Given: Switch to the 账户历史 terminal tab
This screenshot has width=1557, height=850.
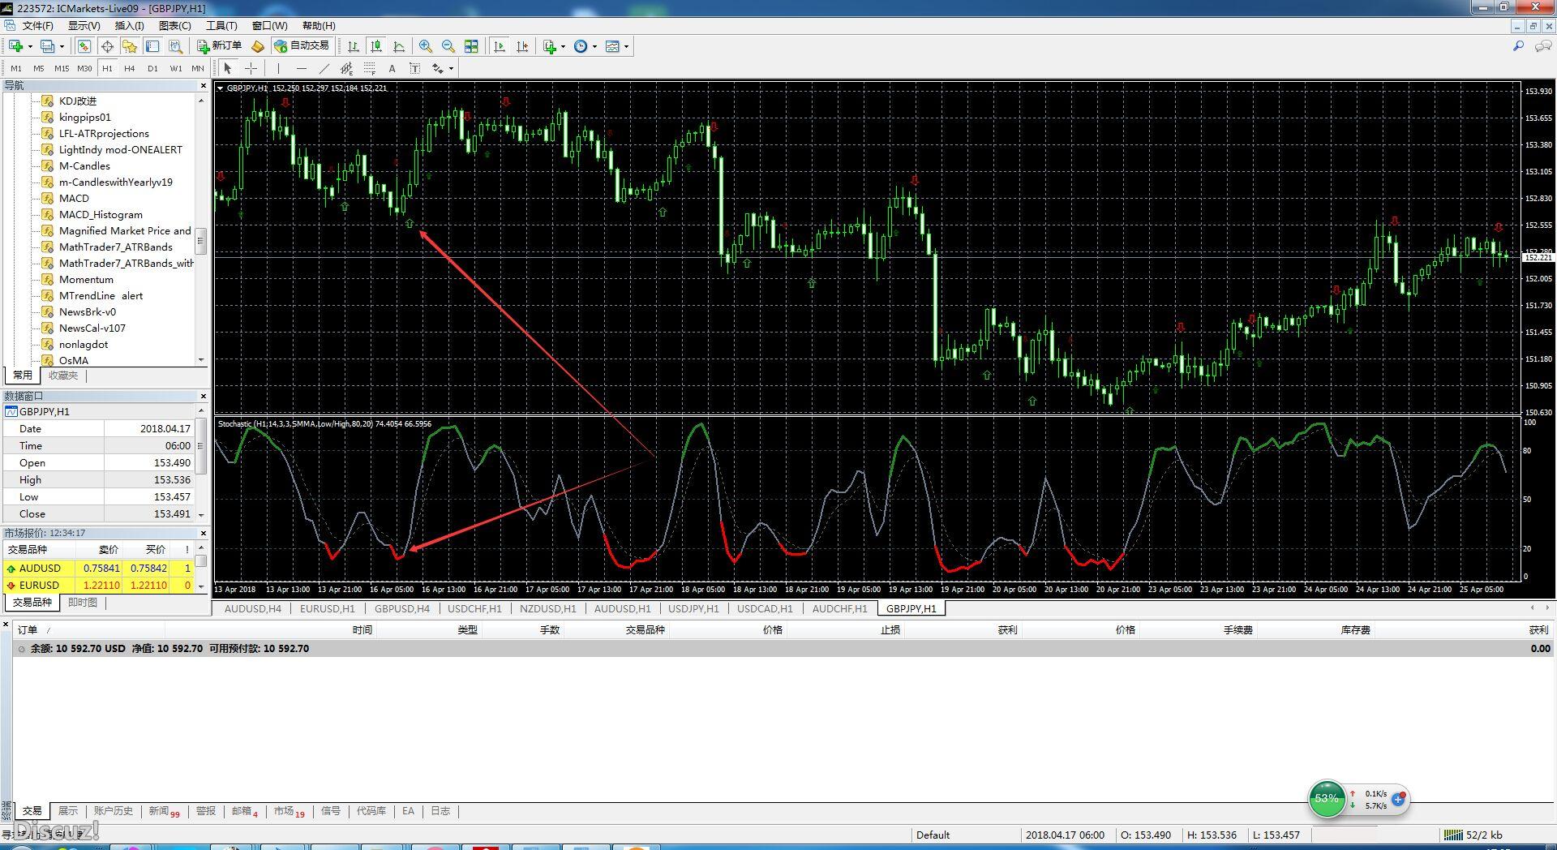Looking at the screenshot, I should 113,811.
